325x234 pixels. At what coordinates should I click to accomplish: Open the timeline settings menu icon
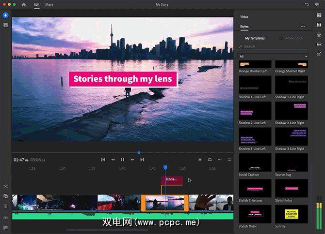click(x=229, y=160)
